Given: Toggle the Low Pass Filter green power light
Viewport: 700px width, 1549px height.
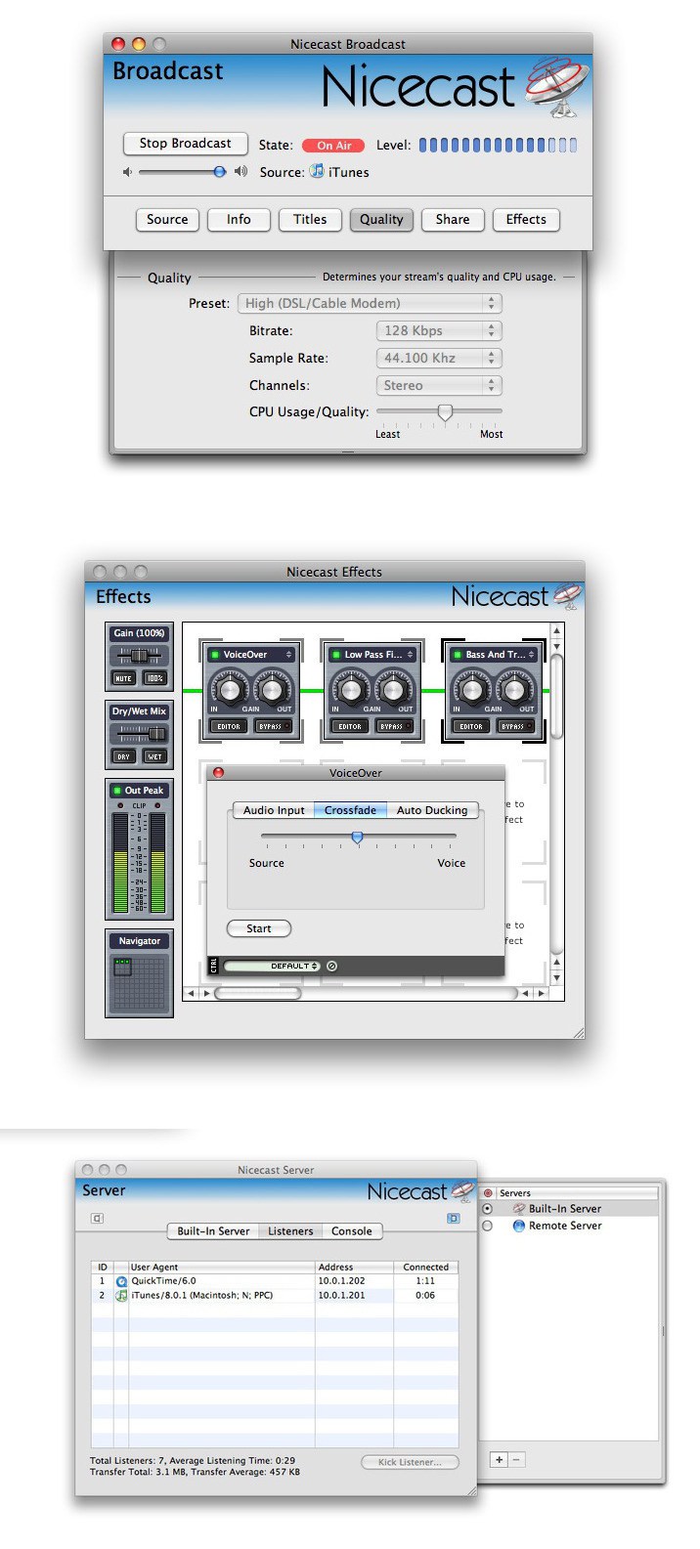Looking at the screenshot, I should tap(336, 655).
